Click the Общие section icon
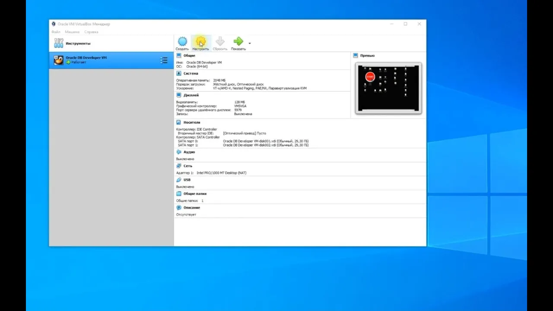The width and height of the screenshot is (553, 311). pyautogui.click(x=179, y=56)
